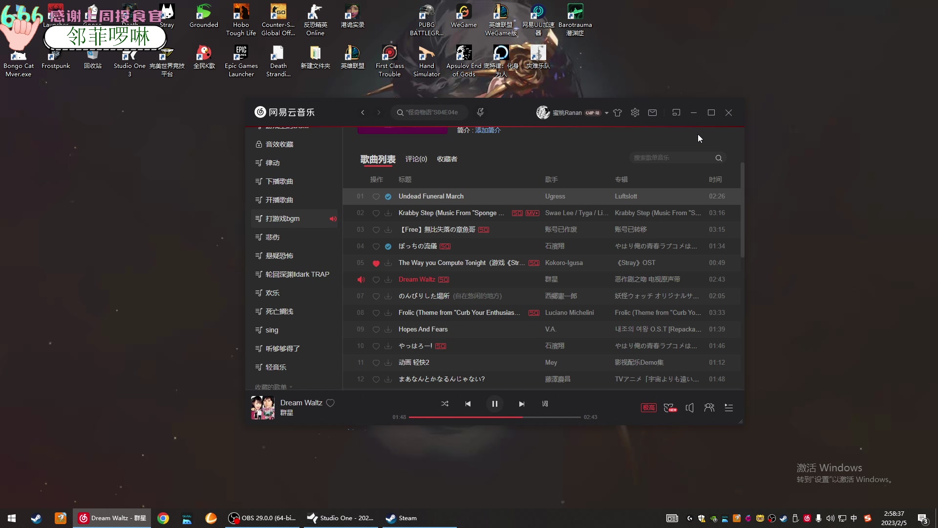Switch to Studio One taskbar window

click(340, 518)
